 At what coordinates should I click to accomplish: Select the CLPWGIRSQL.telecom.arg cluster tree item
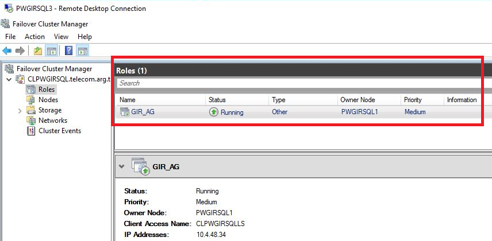point(70,79)
